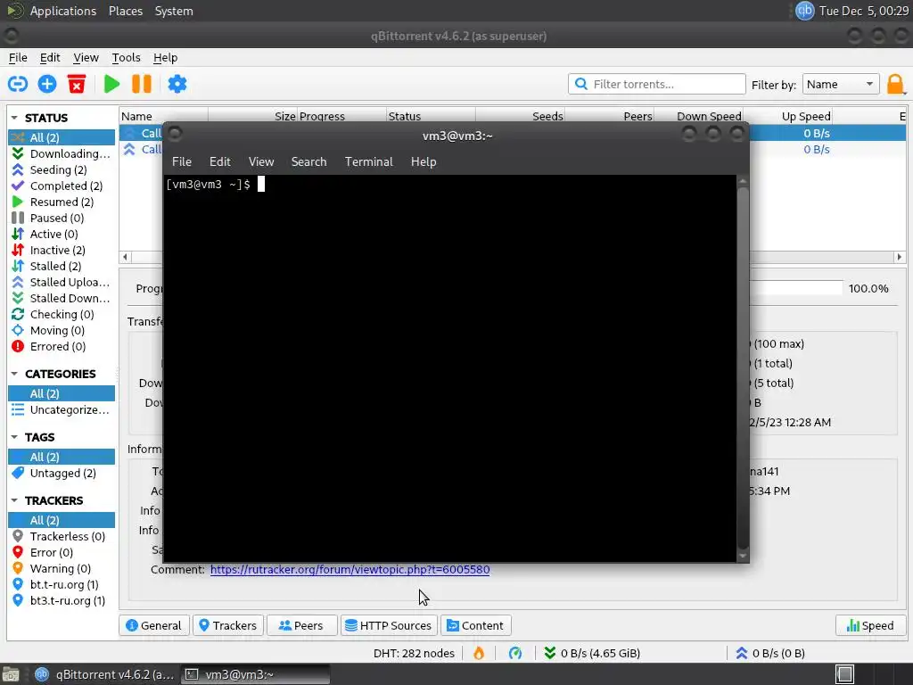
Task: Select Paused (0) status filter
Action: [x=62, y=218]
